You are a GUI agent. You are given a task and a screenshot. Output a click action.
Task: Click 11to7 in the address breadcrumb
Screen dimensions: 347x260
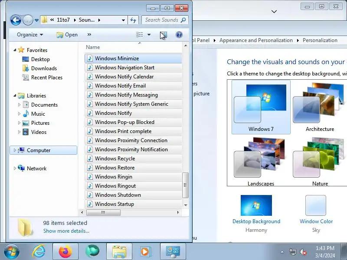[x=63, y=20]
